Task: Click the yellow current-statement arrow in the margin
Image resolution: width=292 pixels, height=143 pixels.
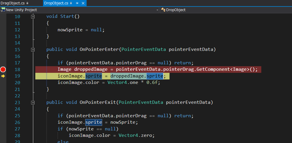Action: tap(3, 76)
